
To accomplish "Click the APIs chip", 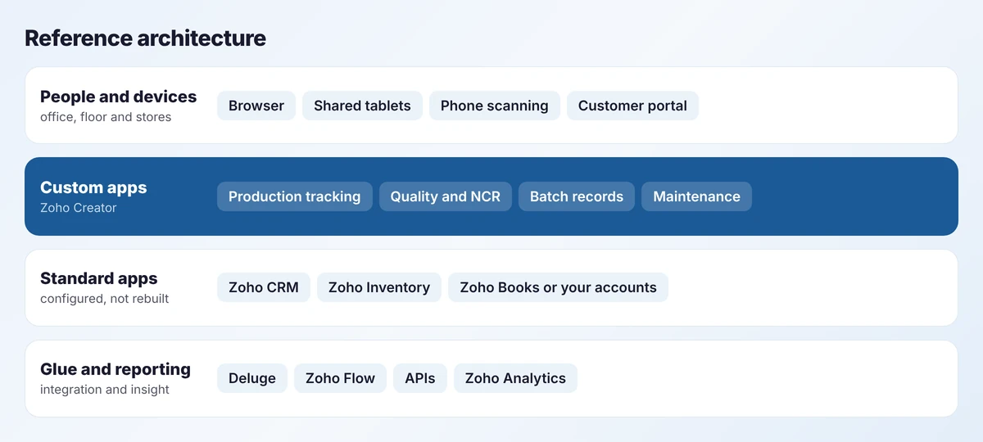I will coord(420,378).
